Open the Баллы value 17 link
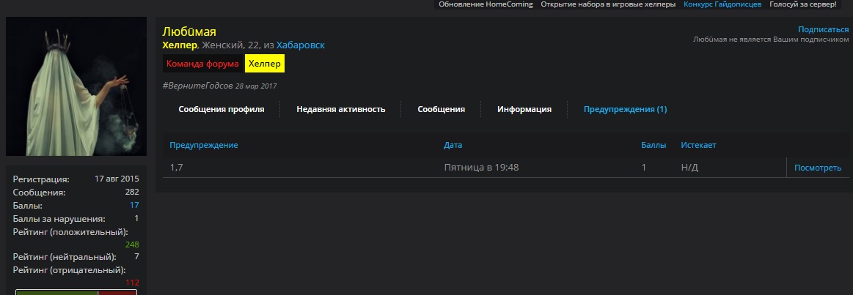Screen dimensions: 853x295 [134, 205]
